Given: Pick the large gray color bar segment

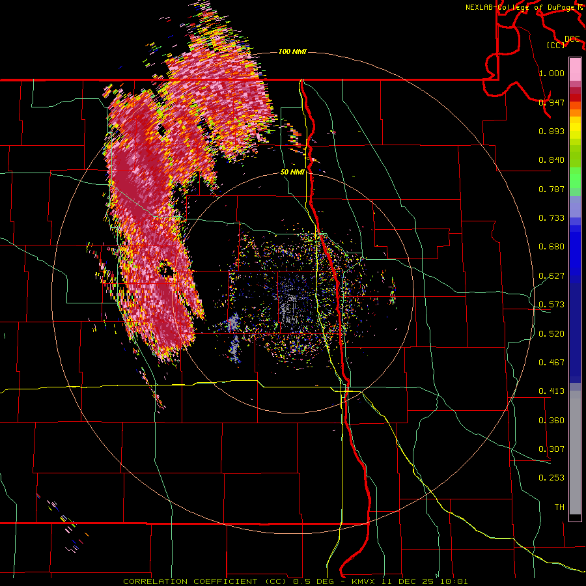Looking at the screenshot, I should (x=575, y=453).
